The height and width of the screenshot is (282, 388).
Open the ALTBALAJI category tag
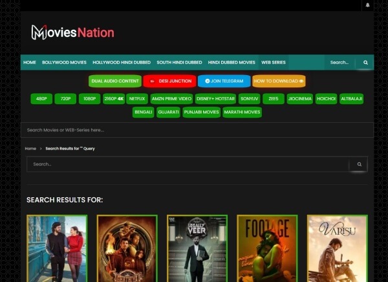[351, 98]
